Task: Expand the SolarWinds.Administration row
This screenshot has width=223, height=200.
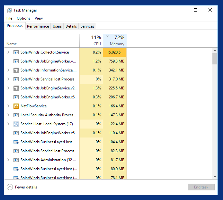Action: click(8, 160)
